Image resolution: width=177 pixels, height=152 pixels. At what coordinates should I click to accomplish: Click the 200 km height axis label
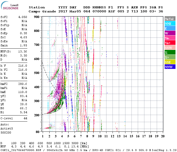point(37,115)
